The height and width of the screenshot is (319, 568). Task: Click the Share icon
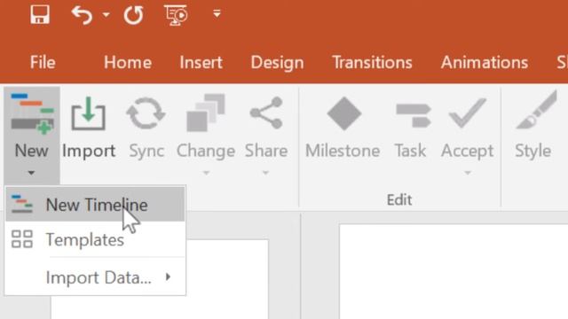coord(266,113)
